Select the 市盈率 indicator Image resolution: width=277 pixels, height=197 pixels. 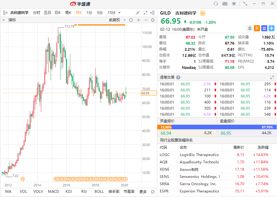tap(129, 192)
